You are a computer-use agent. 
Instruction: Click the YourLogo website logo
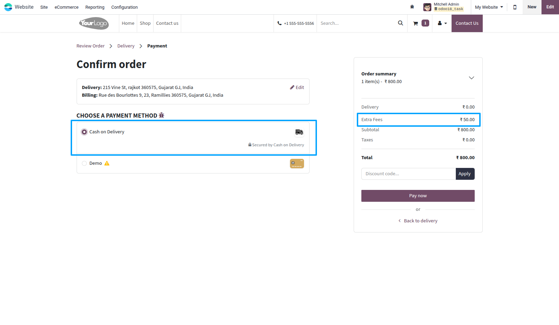tap(94, 23)
